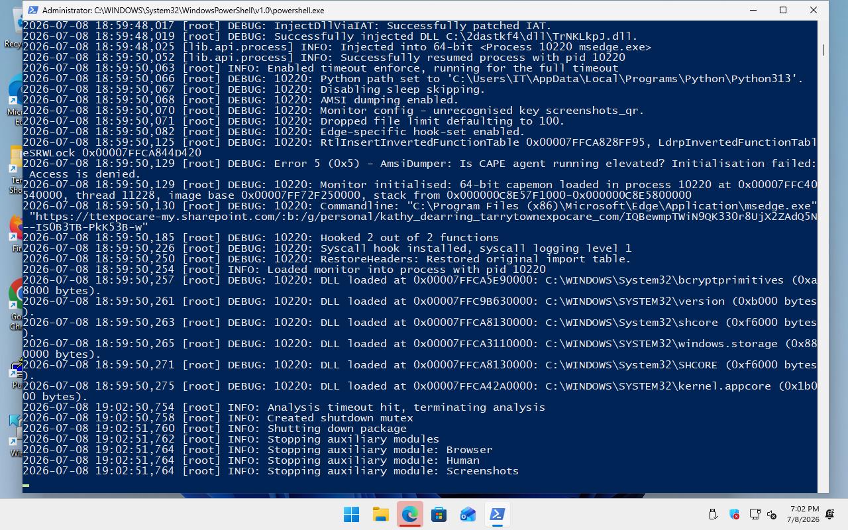Image resolution: width=848 pixels, height=530 pixels.
Task: Click the PowerShell vertical scrollbar thumb
Action: (823, 50)
